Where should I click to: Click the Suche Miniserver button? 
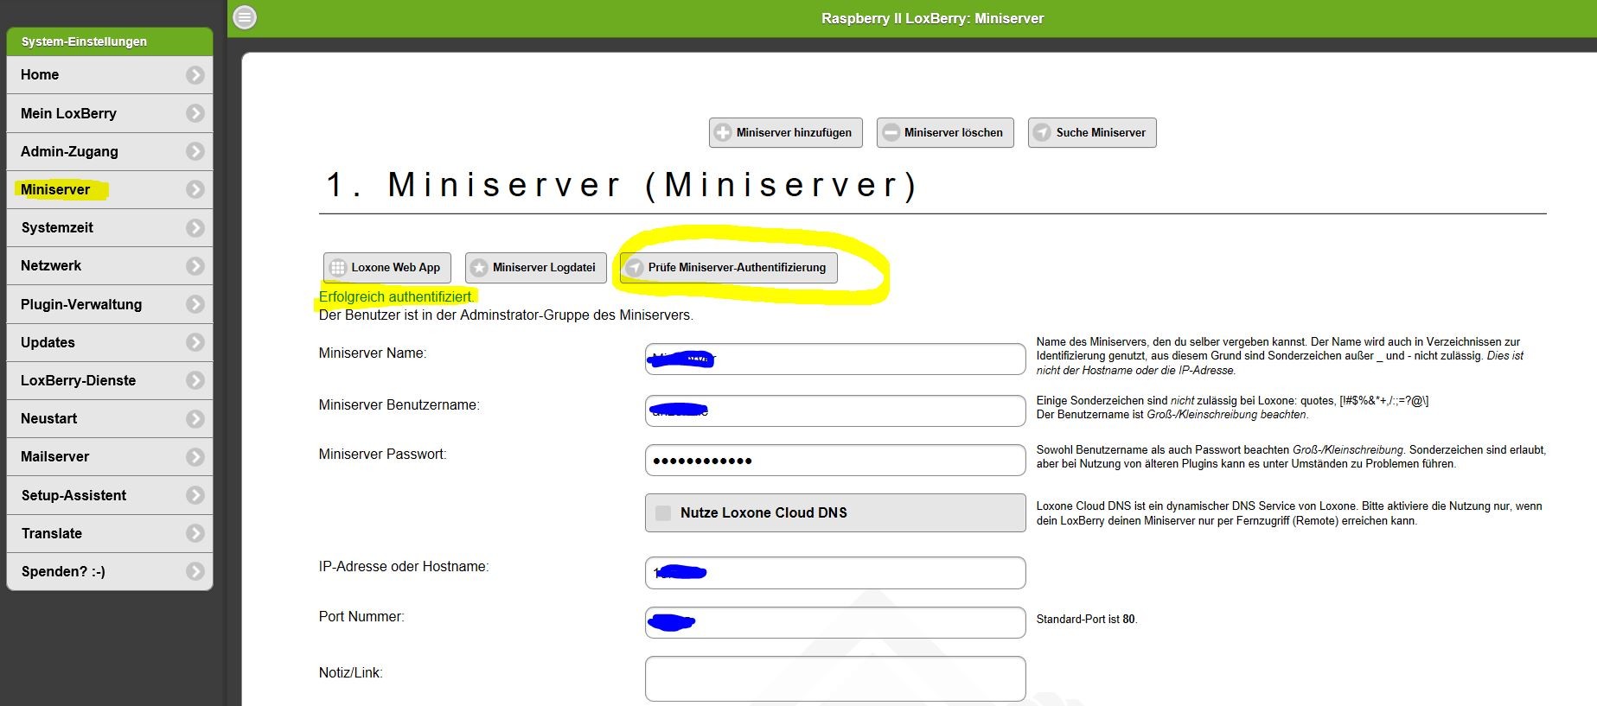1092,133
